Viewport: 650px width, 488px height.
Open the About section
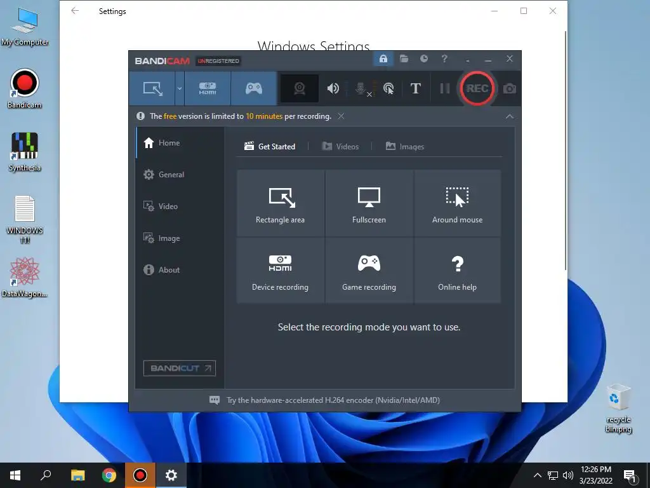point(180,269)
